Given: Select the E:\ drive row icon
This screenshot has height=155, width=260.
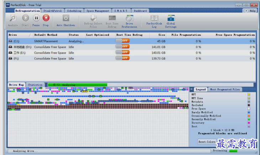Looking at the screenshot, I should pos(10,53).
